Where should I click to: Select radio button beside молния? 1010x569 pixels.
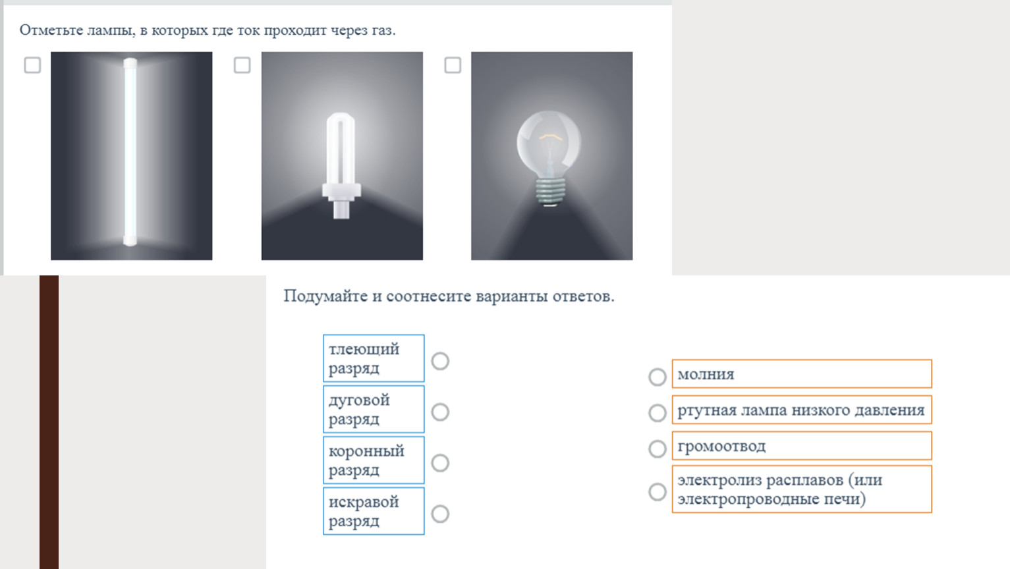(658, 377)
